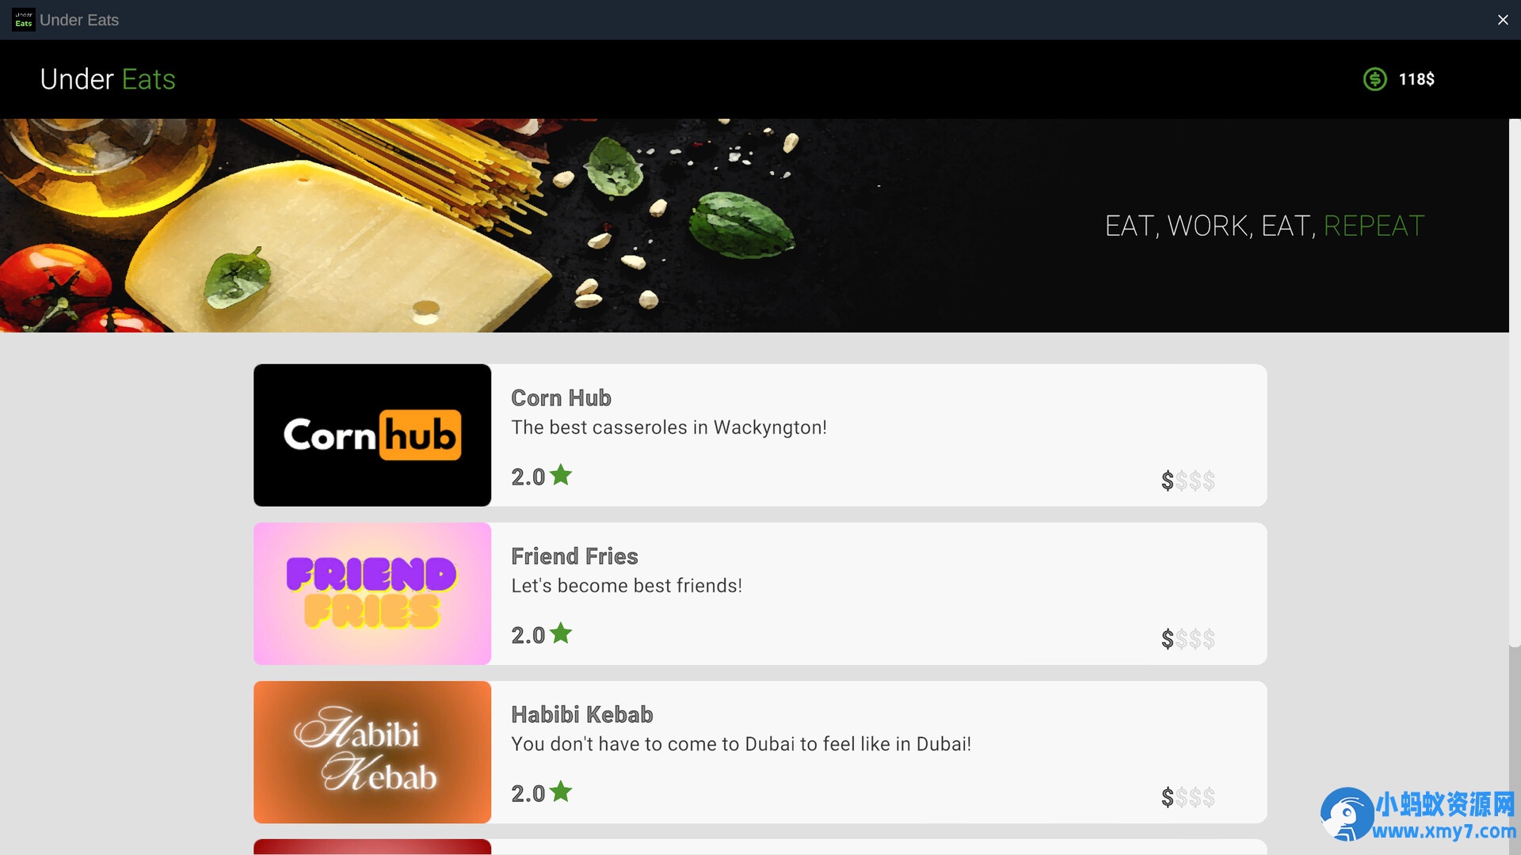This screenshot has width=1521, height=855.
Task: Click the Under Eats app icon in title bar
Action: coord(24,20)
